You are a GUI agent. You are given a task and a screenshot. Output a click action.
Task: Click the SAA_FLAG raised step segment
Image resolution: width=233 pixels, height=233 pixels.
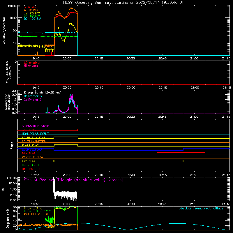(181, 152)
